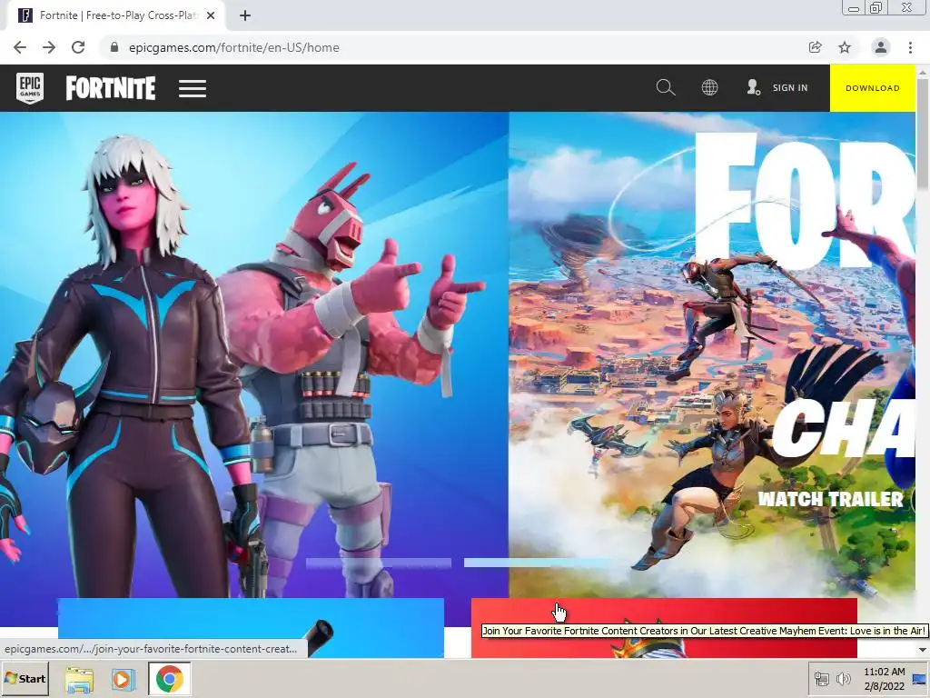
Task: View site info via padlock icon
Action: (114, 47)
